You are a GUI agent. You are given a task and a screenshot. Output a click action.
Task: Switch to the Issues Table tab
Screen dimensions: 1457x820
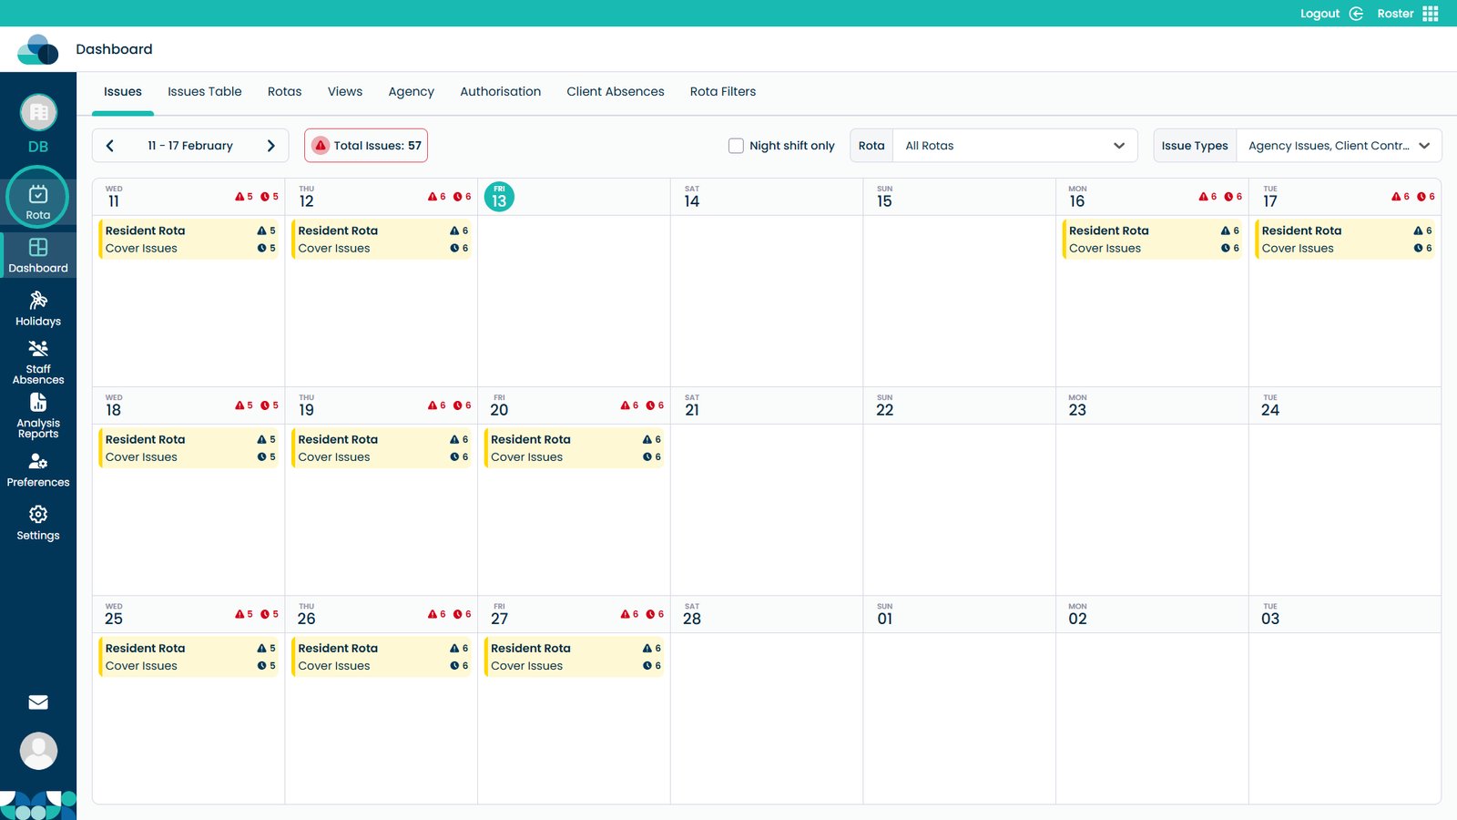tap(205, 92)
